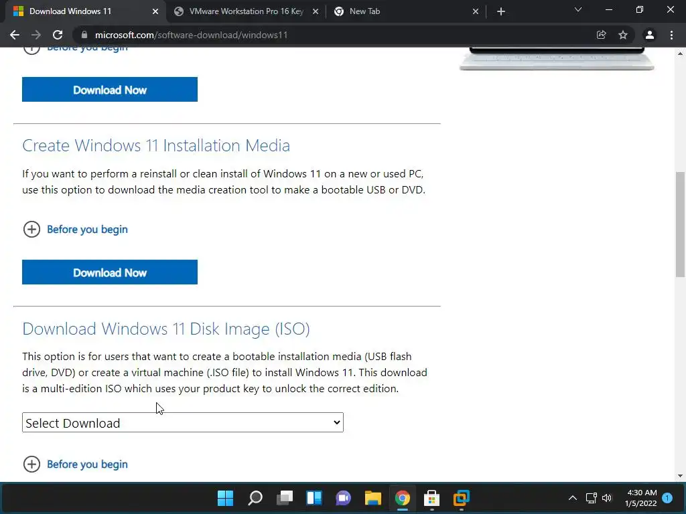Click Chrome icon on taskbar

pyautogui.click(x=403, y=498)
